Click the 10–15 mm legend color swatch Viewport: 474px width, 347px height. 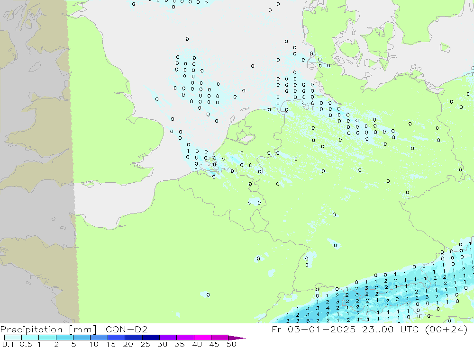point(99,338)
